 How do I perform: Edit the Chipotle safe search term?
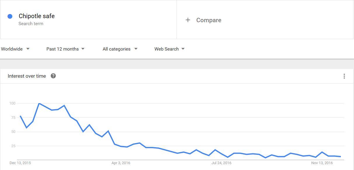(x=36, y=16)
